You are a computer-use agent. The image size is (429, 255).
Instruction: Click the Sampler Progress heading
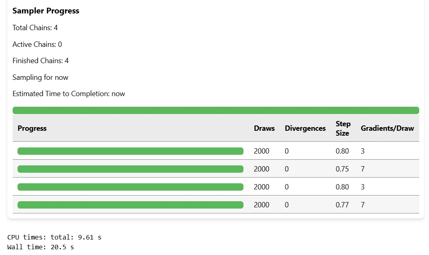[x=46, y=11]
